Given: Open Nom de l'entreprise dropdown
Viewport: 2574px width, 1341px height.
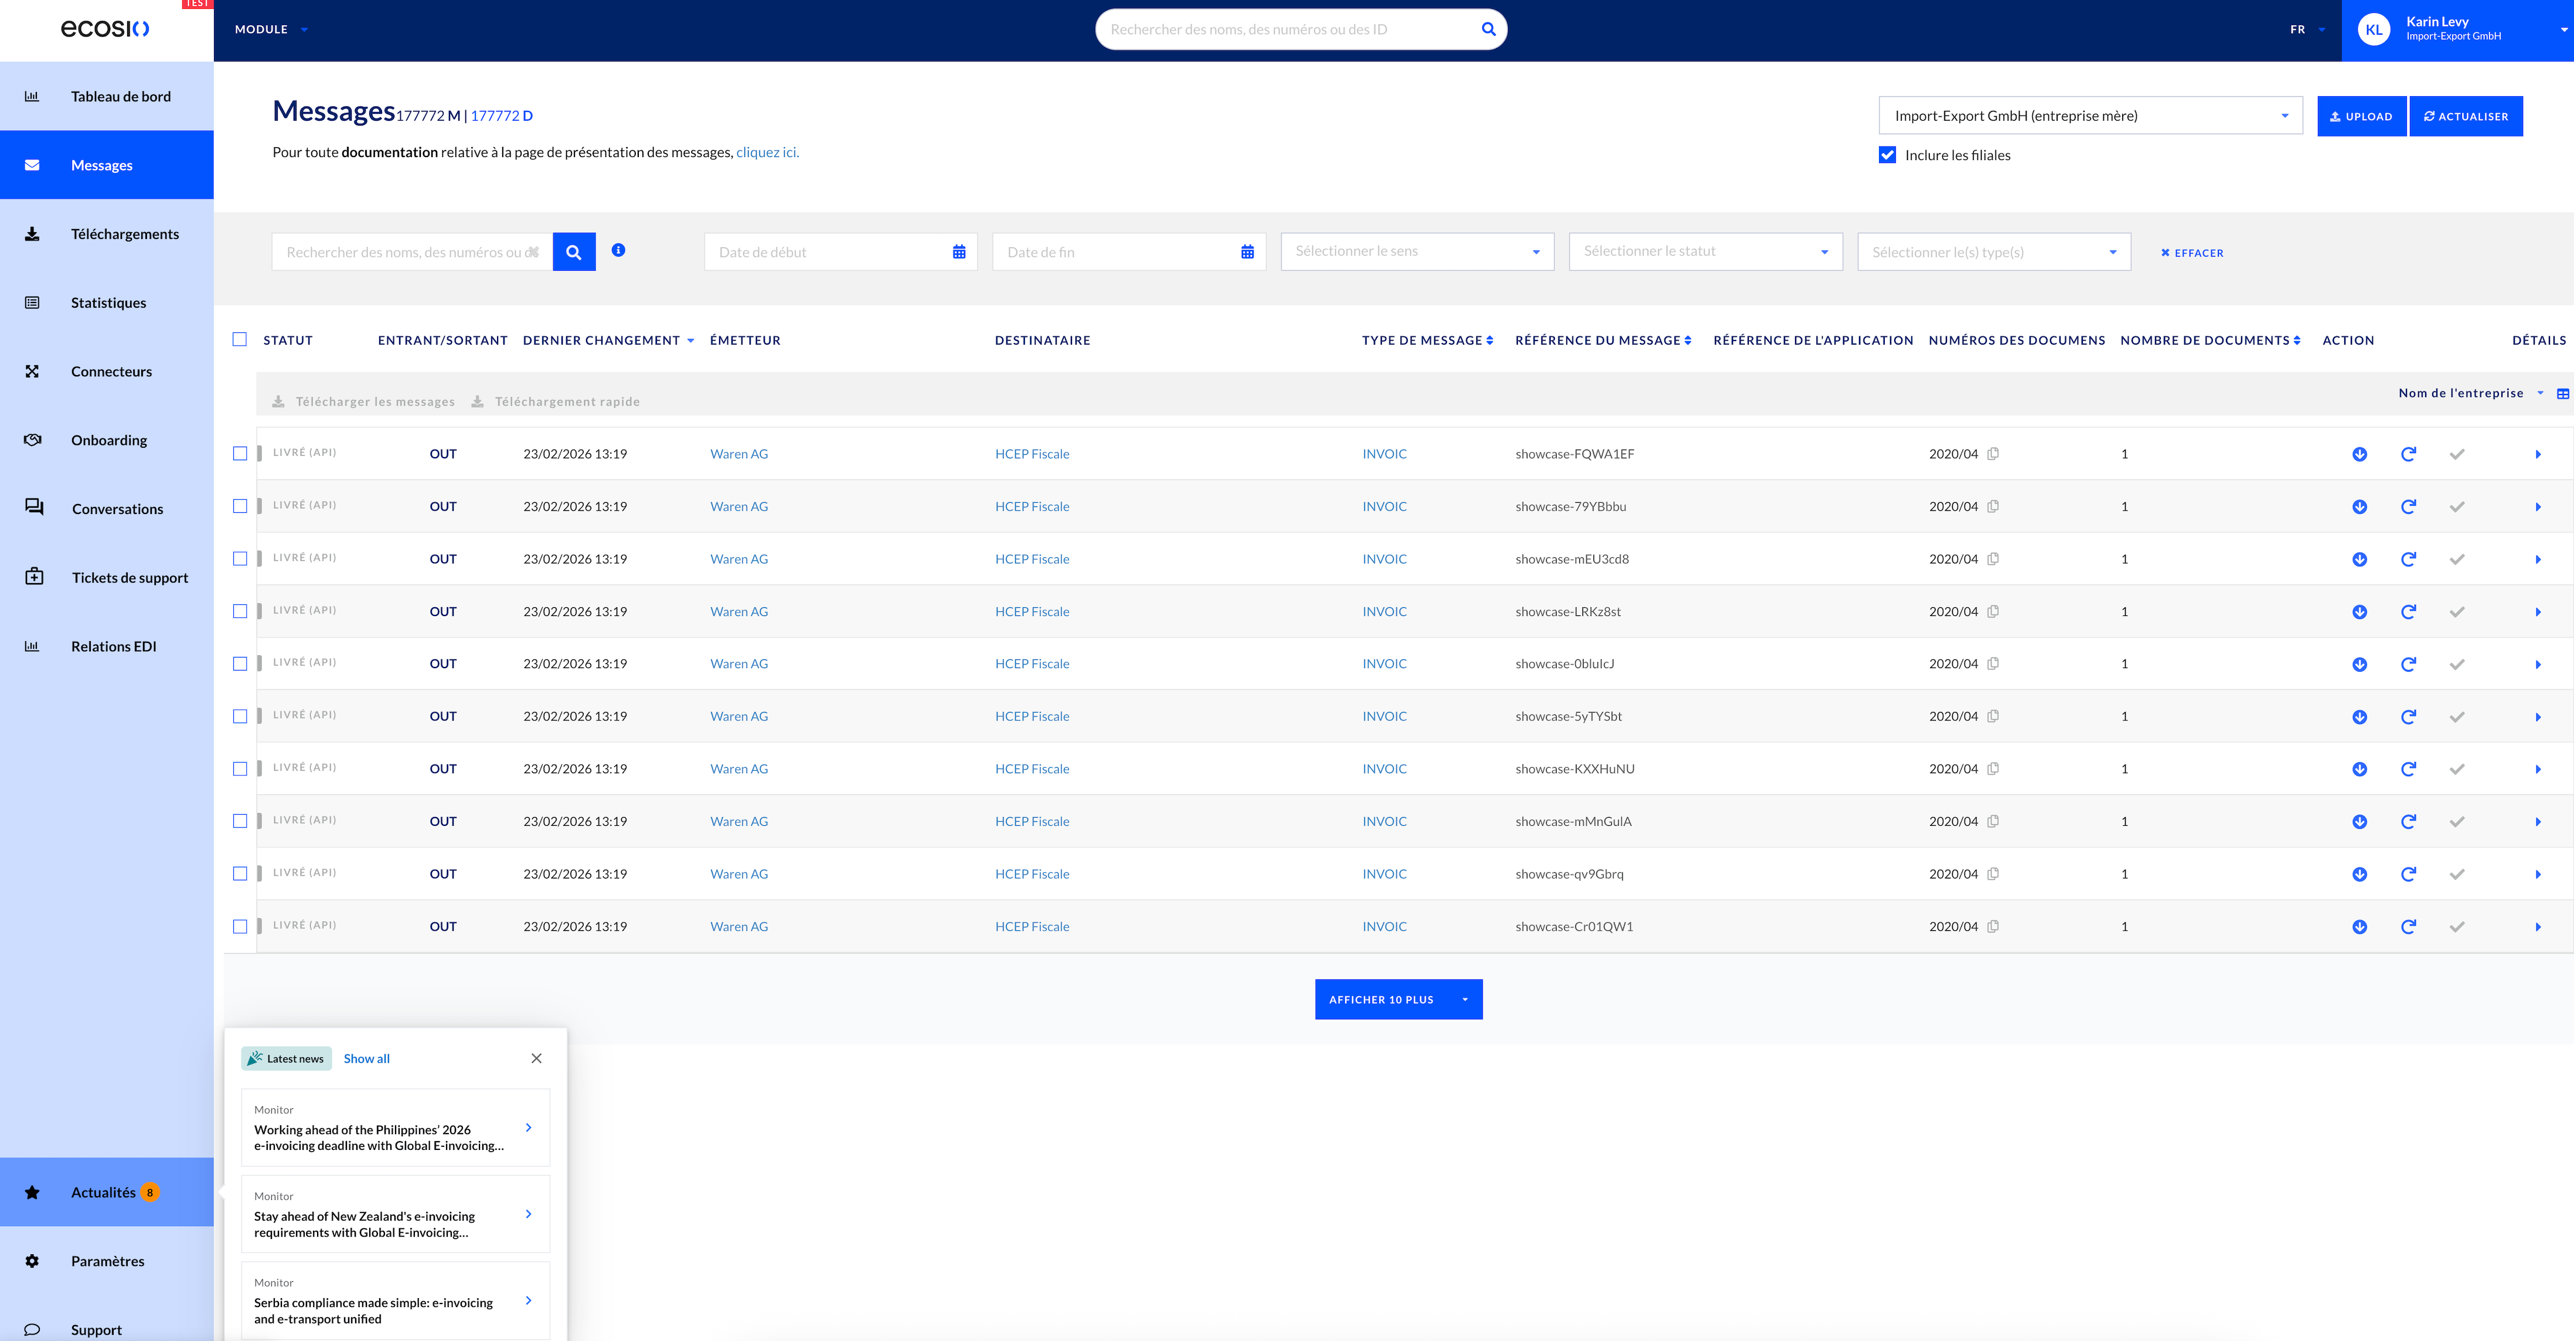Looking at the screenshot, I should tap(2470, 394).
